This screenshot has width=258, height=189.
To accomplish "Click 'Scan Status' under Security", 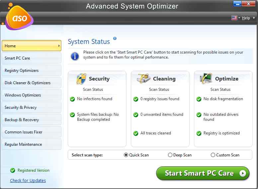I will (x=93, y=90).
